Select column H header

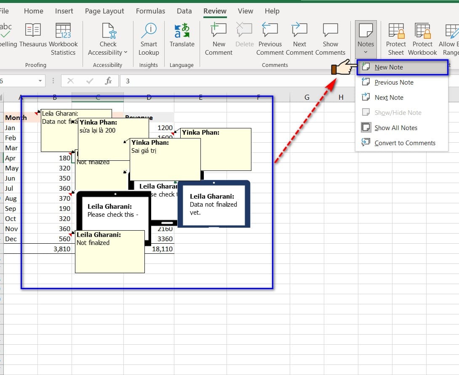pos(341,97)
